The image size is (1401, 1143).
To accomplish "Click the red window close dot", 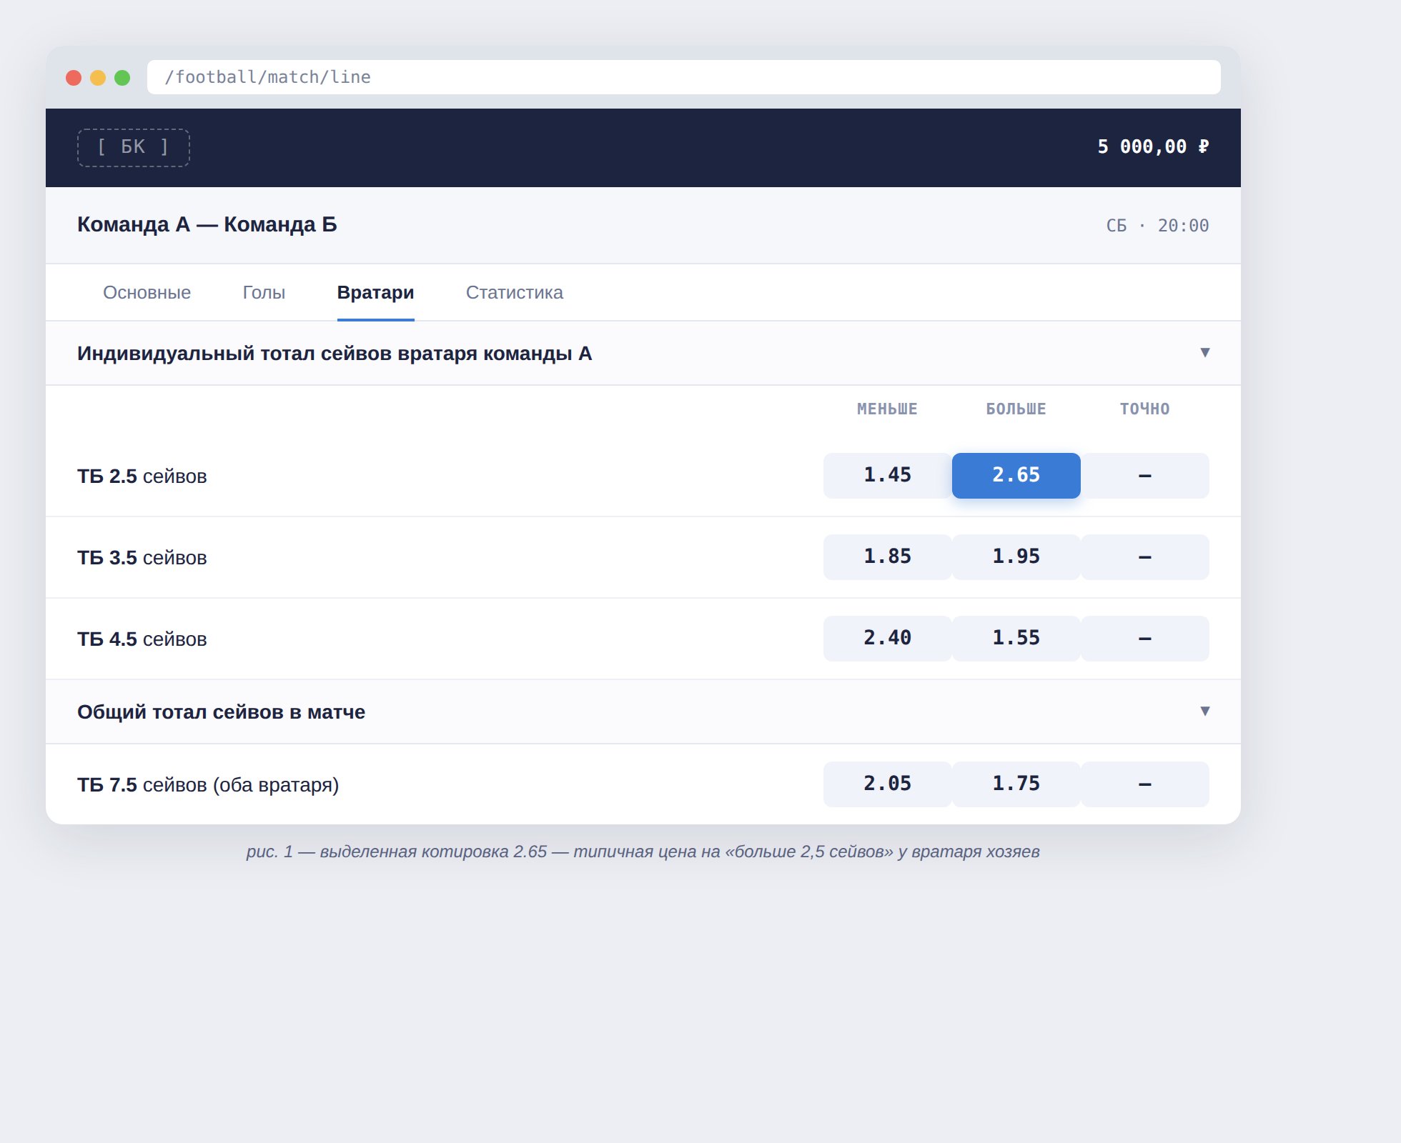I will click(74, 78).
